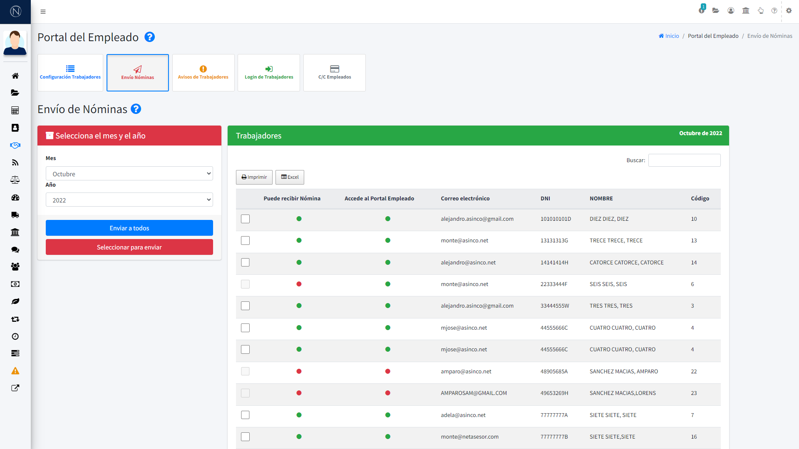
Task: Open the handshake icon in sidebar
Action: click(x=15, y=145)
